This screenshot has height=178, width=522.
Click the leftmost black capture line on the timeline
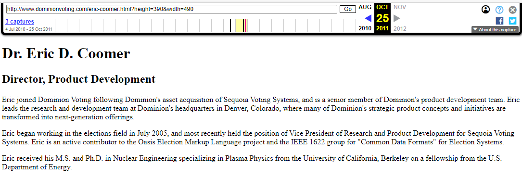(x=230, y=25)
